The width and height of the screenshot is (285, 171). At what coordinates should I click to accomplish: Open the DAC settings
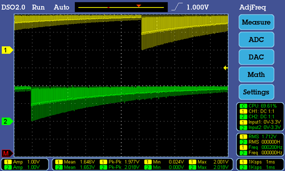click(256, 57)
